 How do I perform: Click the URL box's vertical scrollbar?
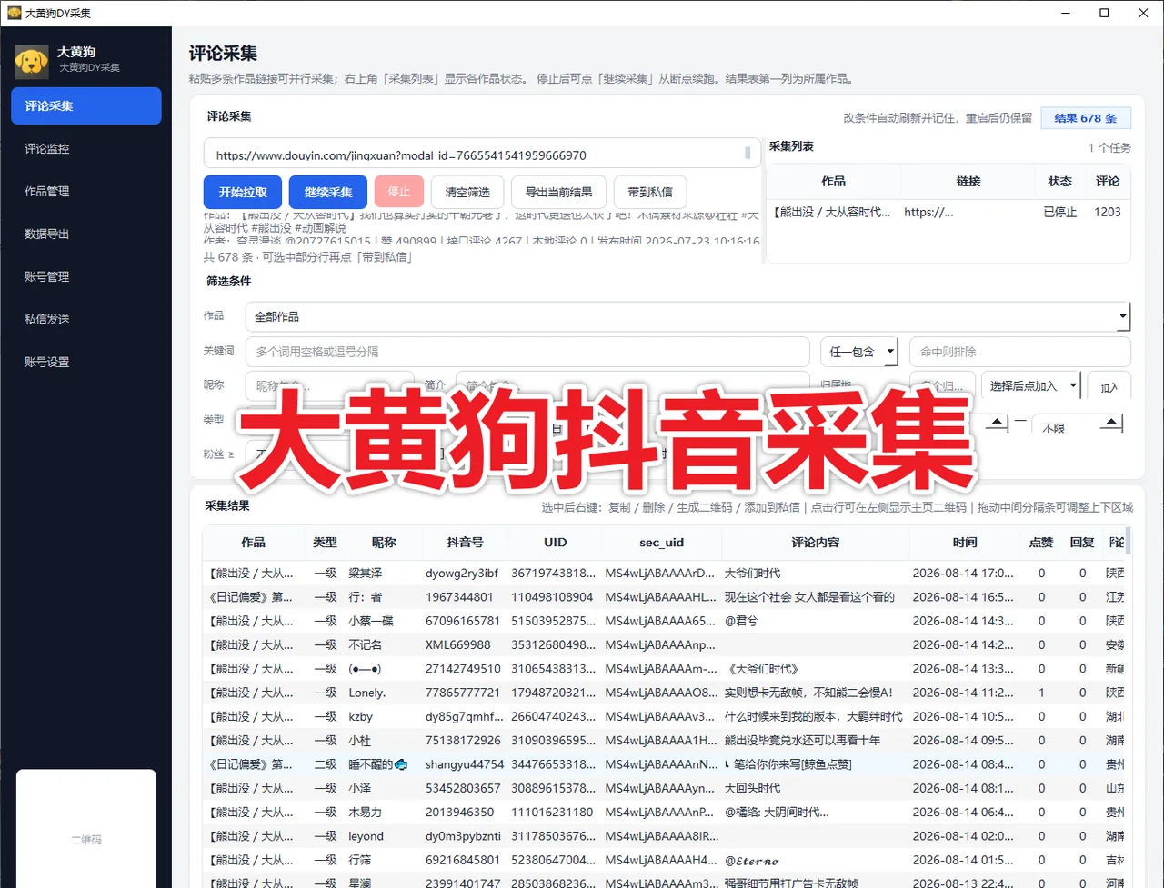coord(748,155)
